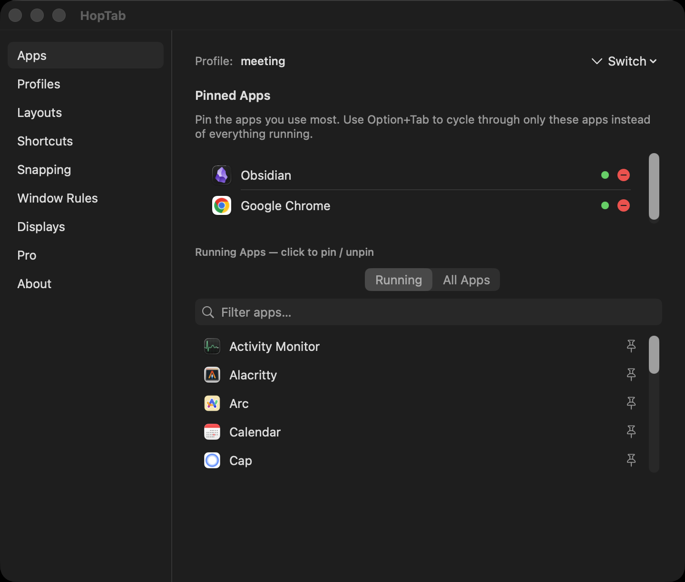Click the Activity Monitor app icon
This screenshot has width=685, height=582.
coord(212,346)
